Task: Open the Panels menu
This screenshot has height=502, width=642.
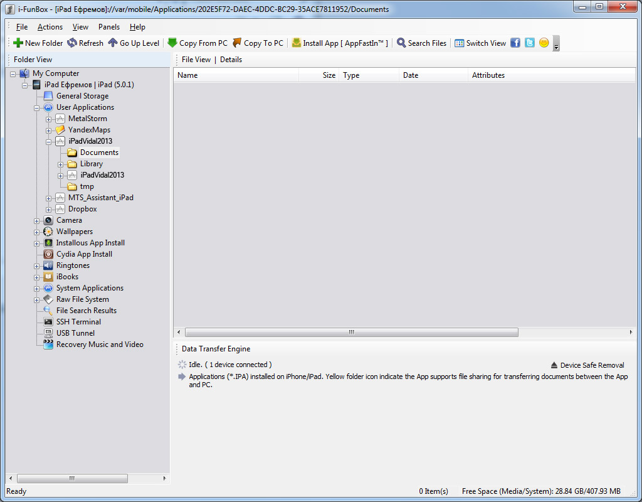Action: 109,27
